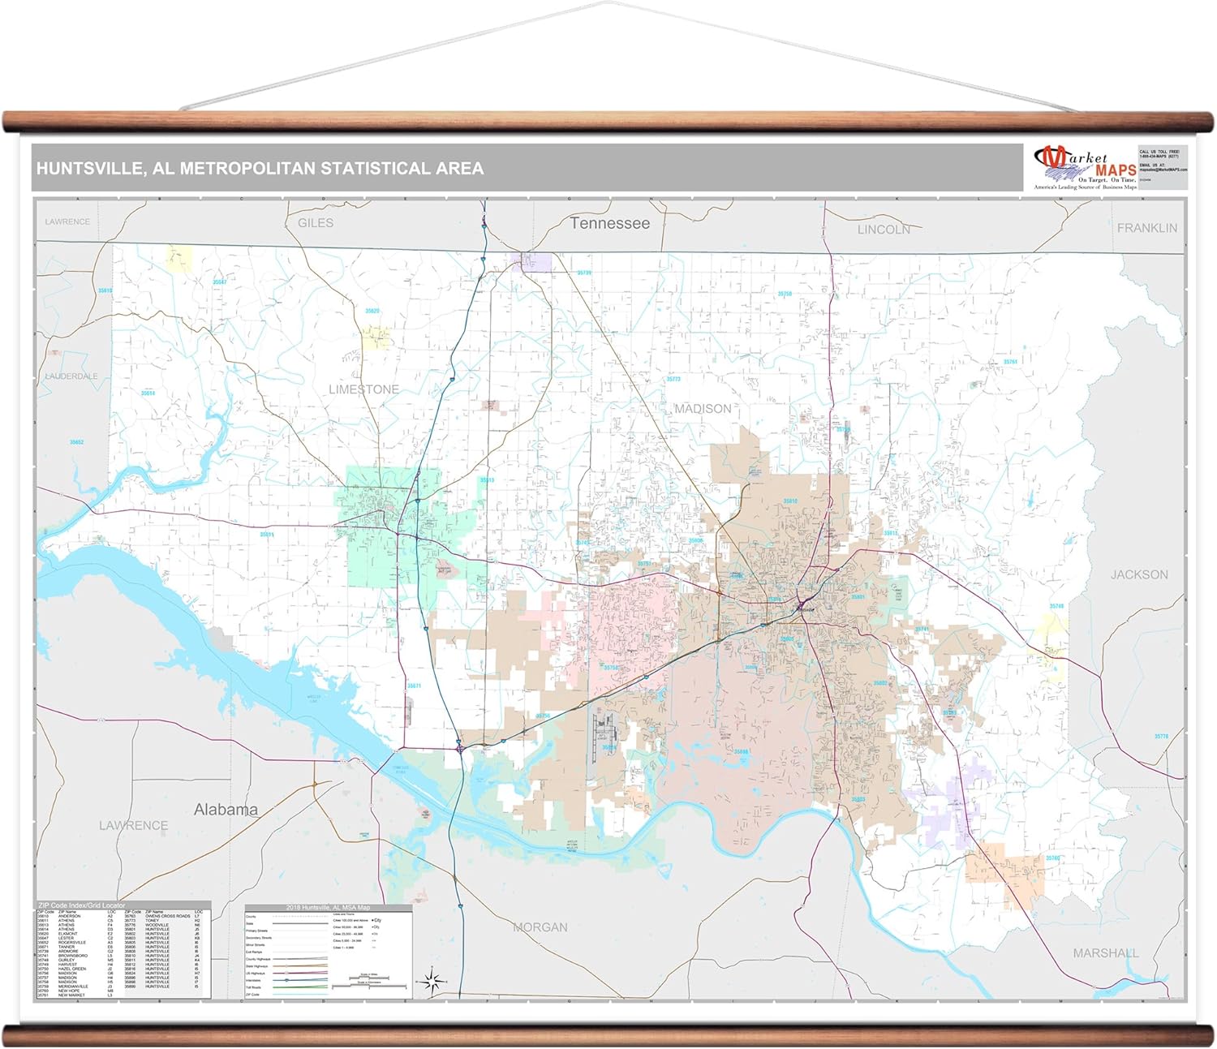Click the Market MAPS logo
This screenshot has width=1217, height=1049.
pos(1084,167)
